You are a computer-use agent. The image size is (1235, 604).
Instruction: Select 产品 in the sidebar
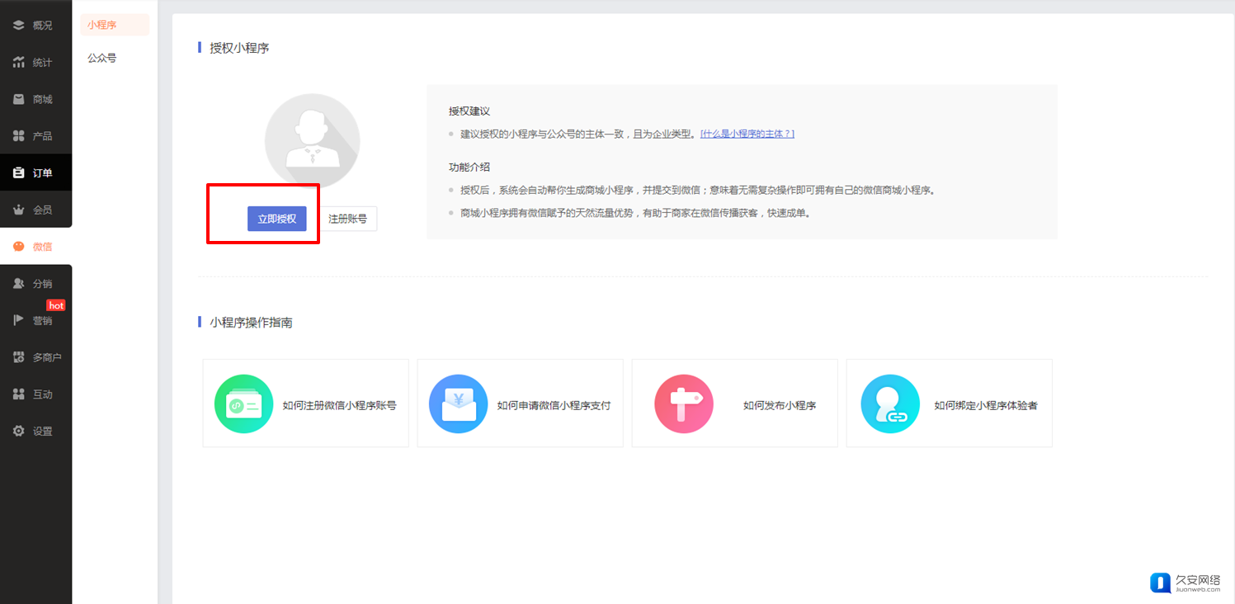(x=35, y=136)
